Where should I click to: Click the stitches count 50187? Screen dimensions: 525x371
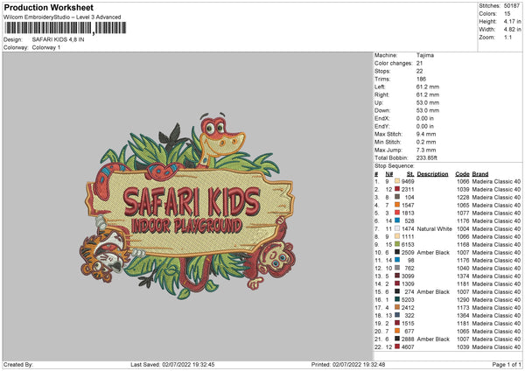(x=512, y=6)
